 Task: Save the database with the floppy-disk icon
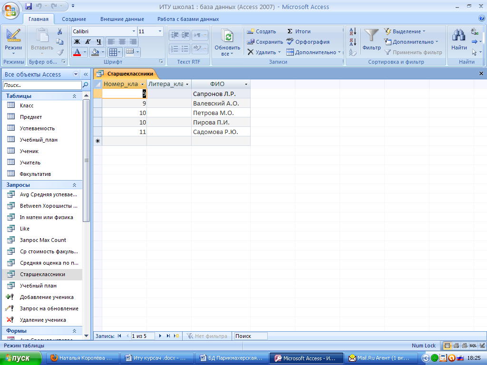[x=29, y=6]
